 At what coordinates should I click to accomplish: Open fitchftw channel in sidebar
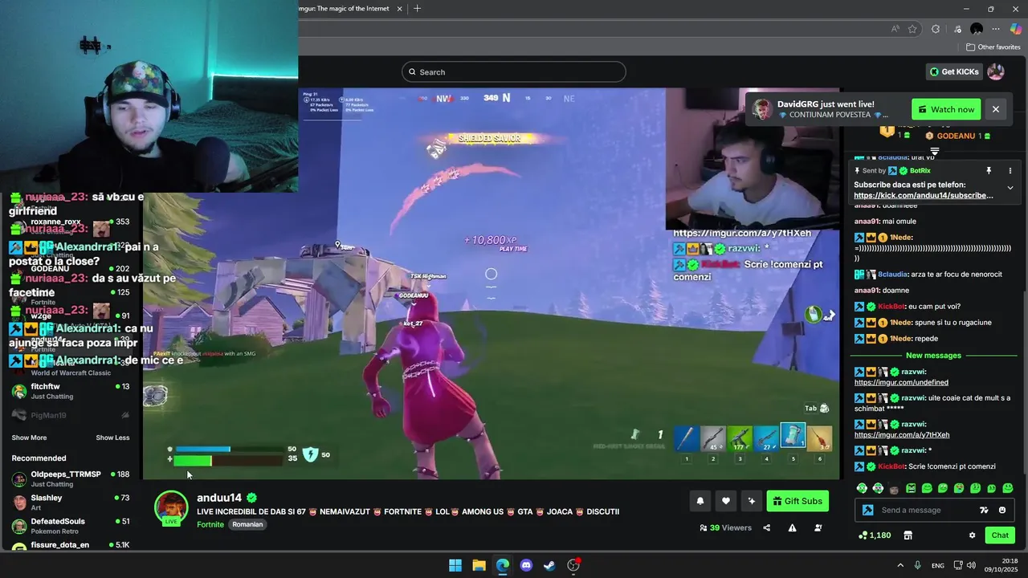(70, 391)
